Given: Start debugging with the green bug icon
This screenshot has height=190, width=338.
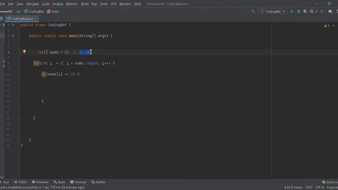Looking at the screenshot, I should [x=298, y=11].
